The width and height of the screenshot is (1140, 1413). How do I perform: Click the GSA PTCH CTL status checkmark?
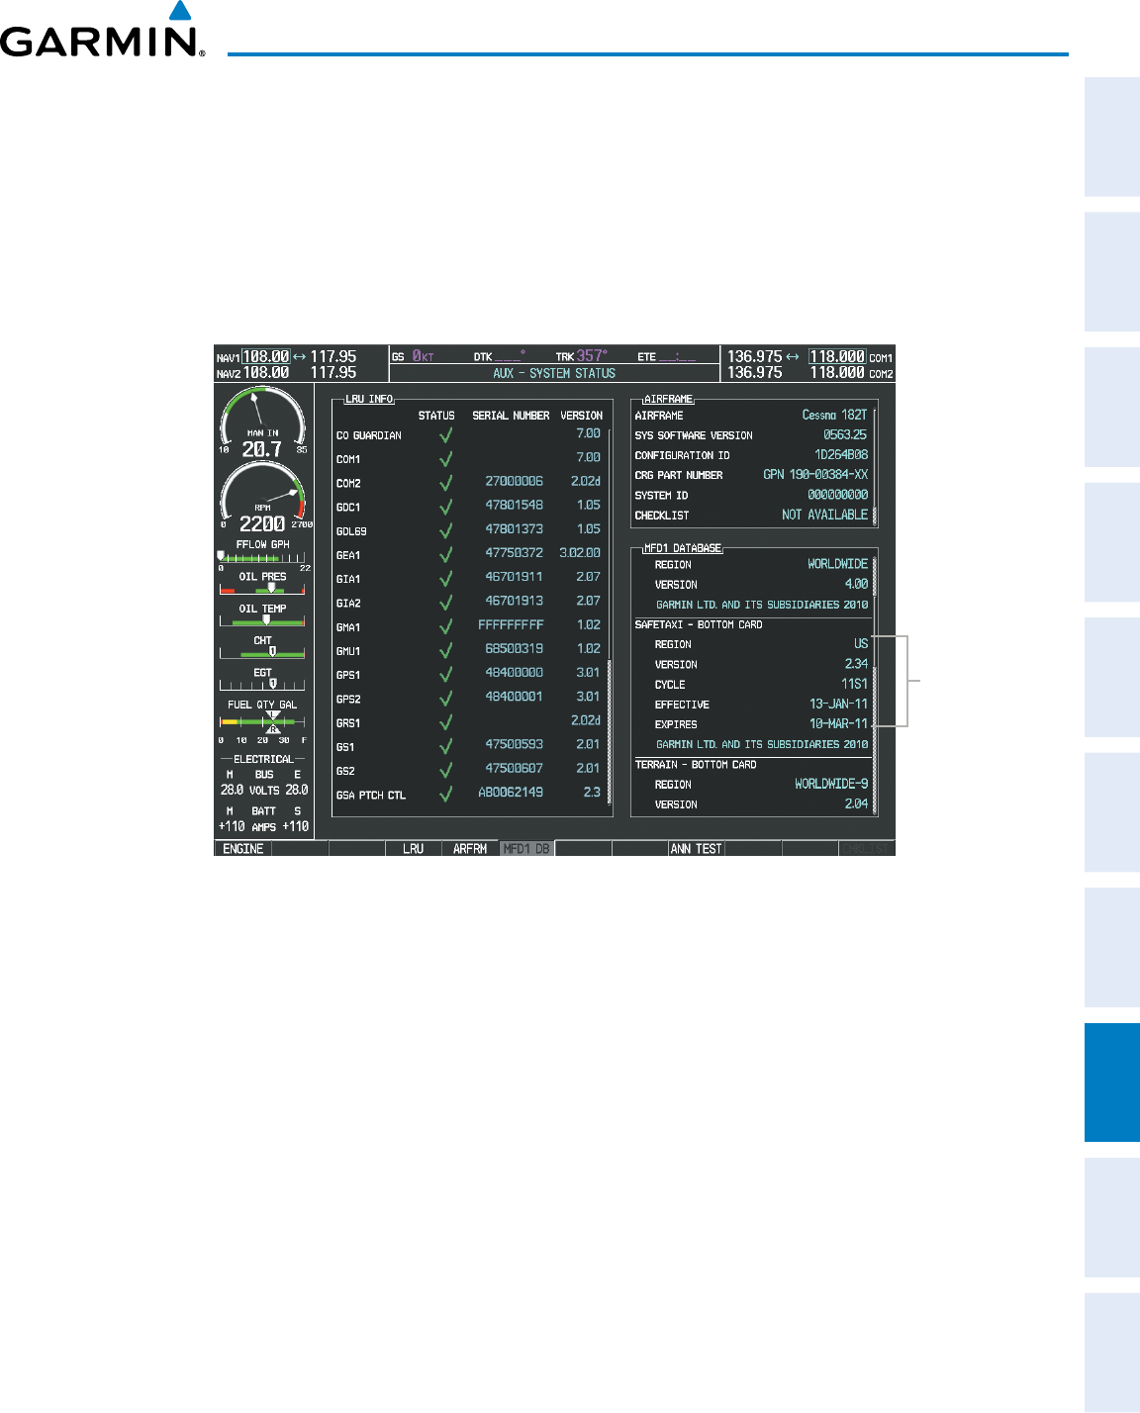coord(446,795)
